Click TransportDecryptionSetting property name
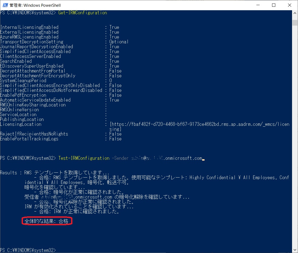The image size is (298, 253). 32,42
